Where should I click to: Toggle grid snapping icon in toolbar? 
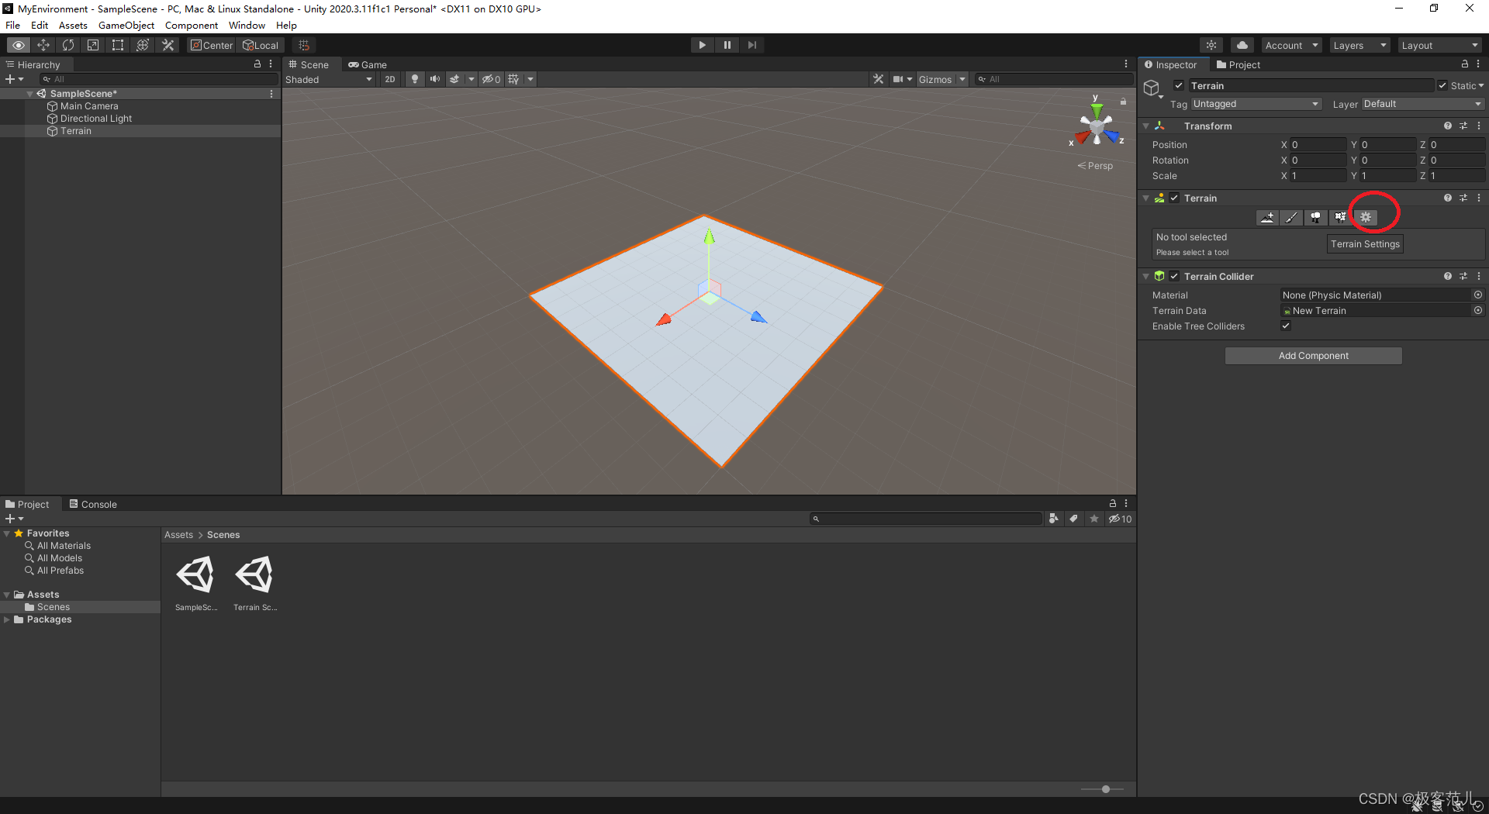(304, 45)
